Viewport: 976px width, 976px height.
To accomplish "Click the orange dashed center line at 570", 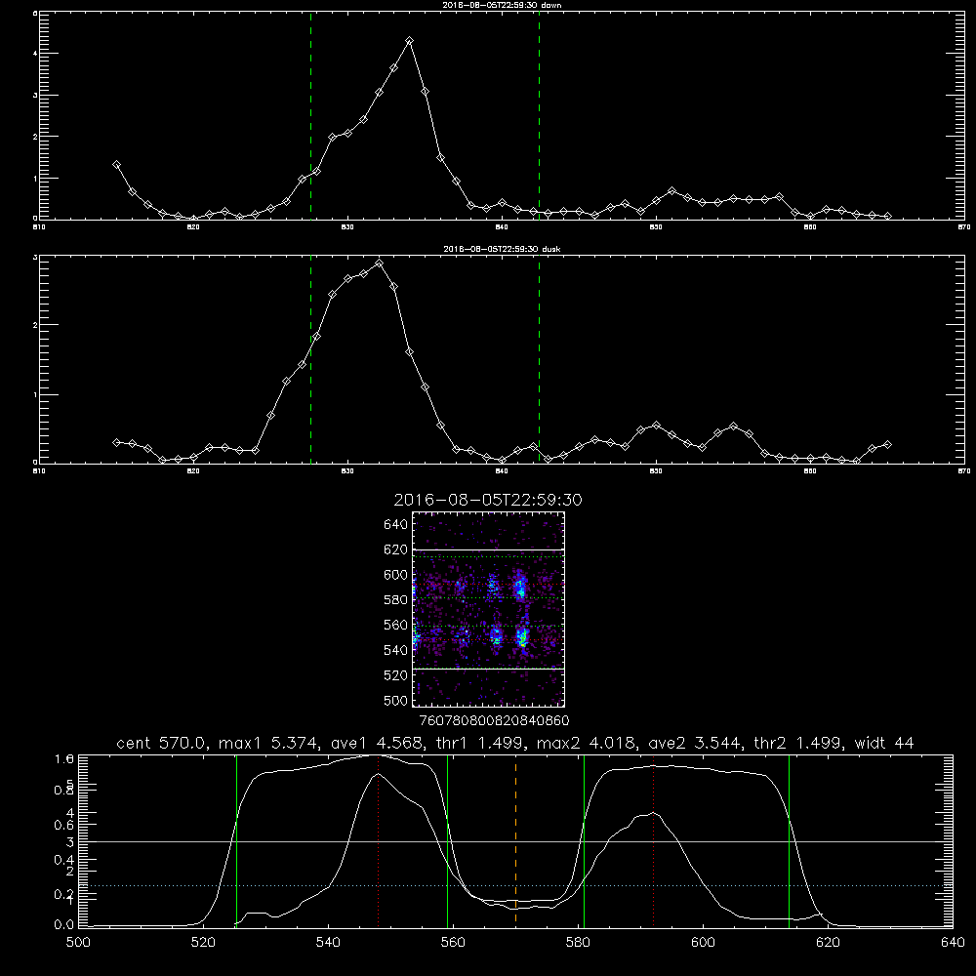I will coord(515,841).
